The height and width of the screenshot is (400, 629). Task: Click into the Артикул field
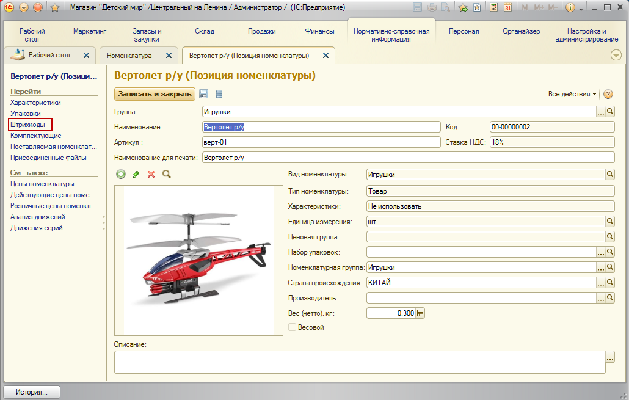pyautogui.click(x=321, y=142)
